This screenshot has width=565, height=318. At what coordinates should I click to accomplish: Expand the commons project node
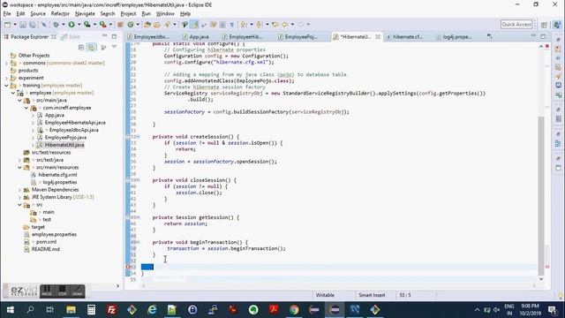pyautogui.click(x=6, y=63)
